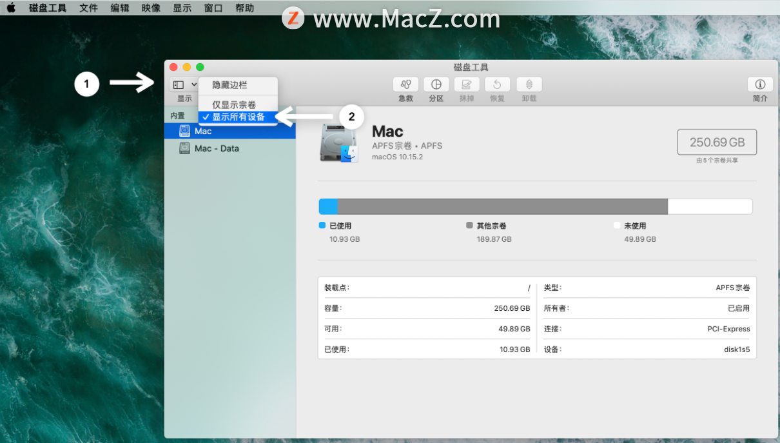Screen dimensions: 780x443
Task: Click the 内置 sidebar section header
Action: [177, 116]
